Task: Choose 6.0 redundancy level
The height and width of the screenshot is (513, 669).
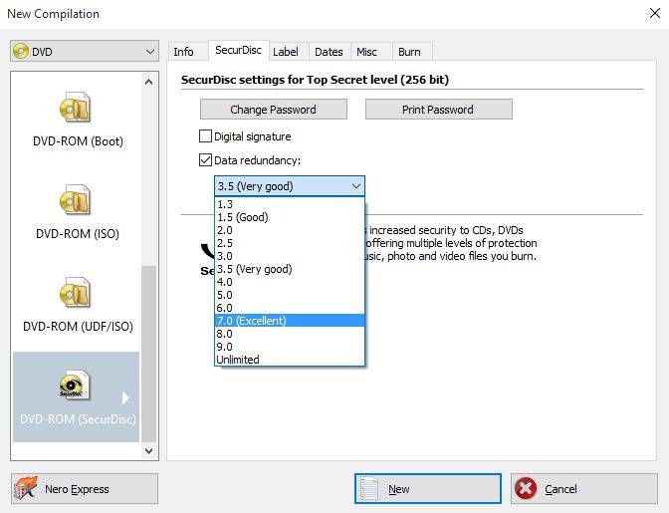Action: point(290,308)
